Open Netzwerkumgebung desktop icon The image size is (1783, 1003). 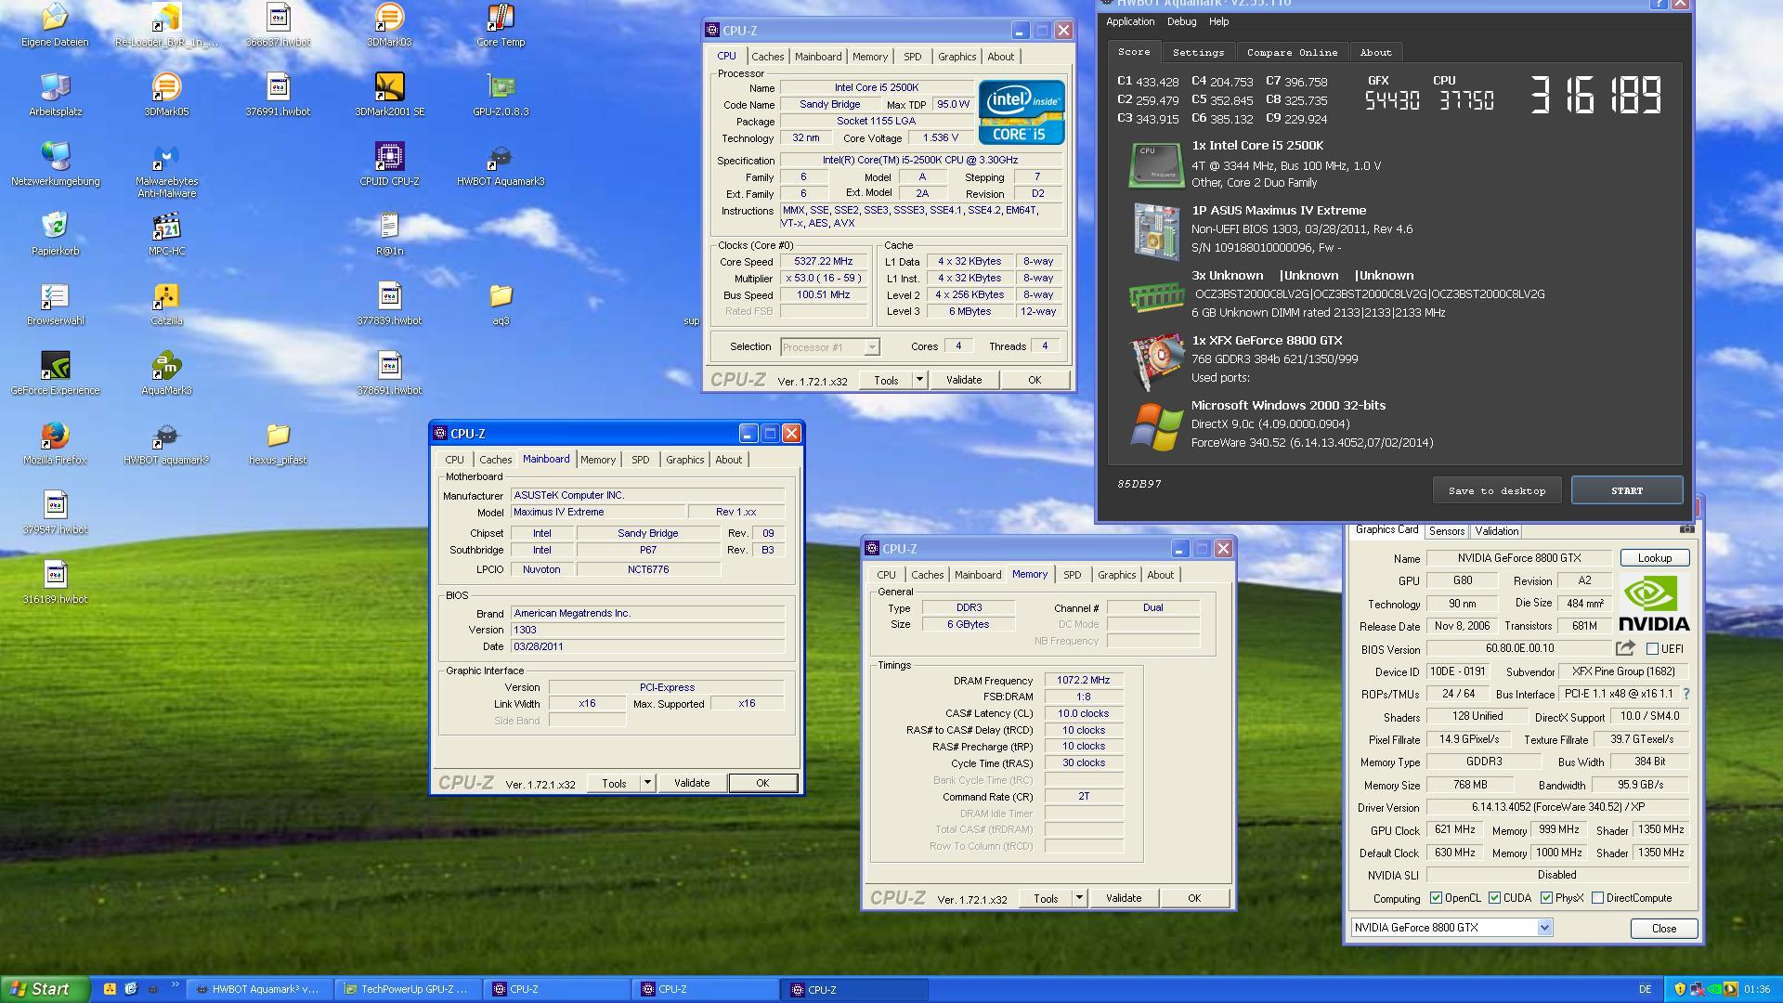click(x=55, y=164)
